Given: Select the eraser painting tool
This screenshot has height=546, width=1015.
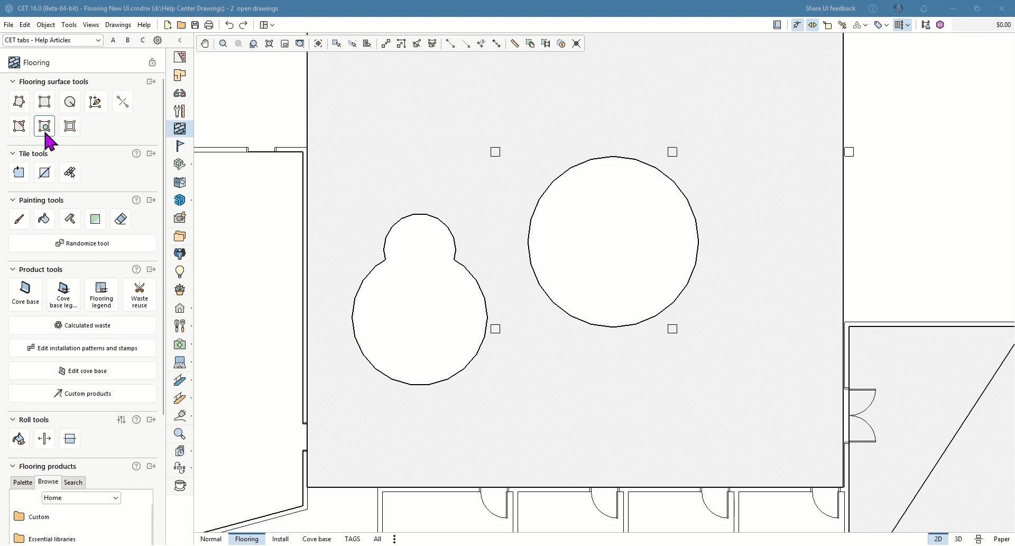Looking at the screenshot, I should click(121, 219).
